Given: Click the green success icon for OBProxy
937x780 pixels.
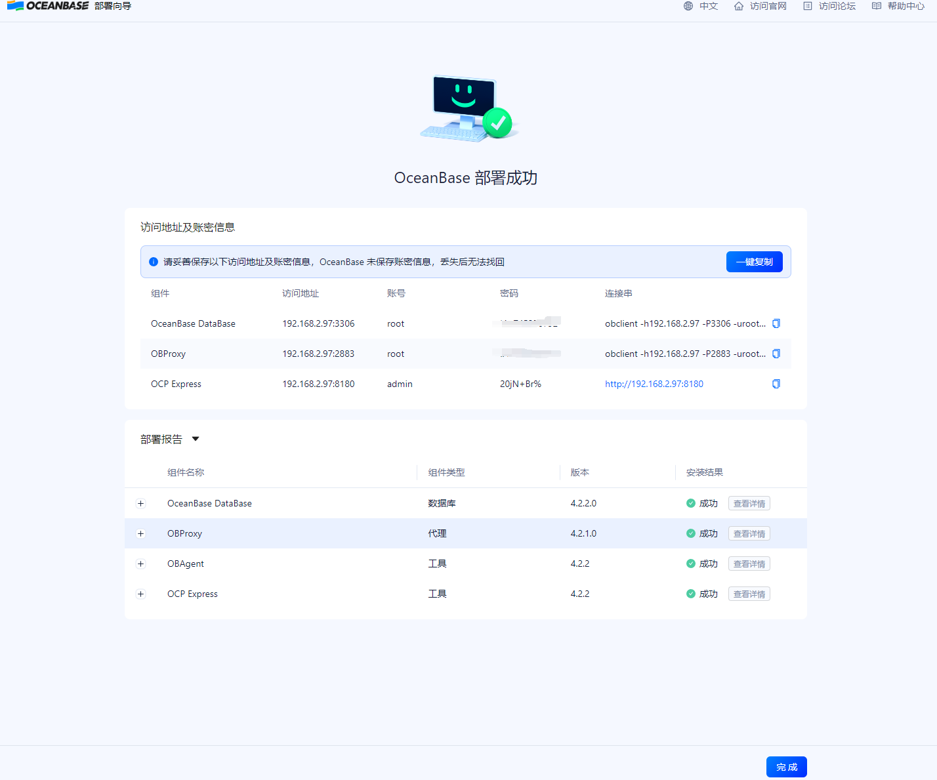Looking at the screenshot, I should (x=691, y=533).
